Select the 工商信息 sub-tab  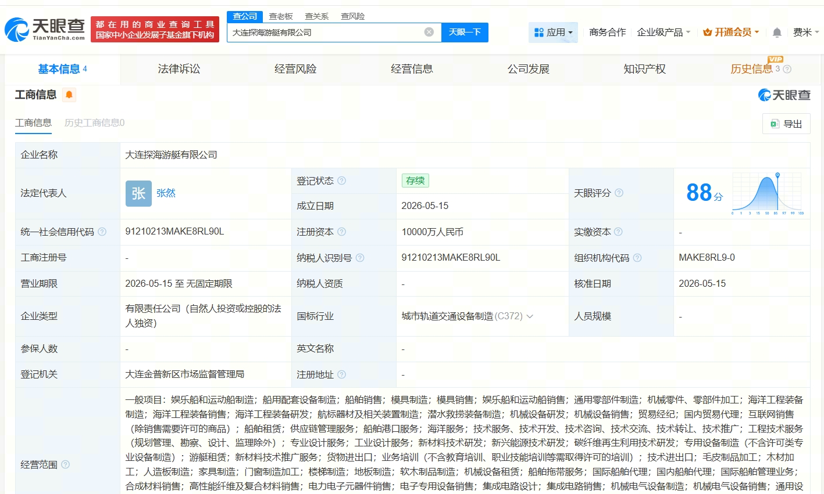point(33,122)
